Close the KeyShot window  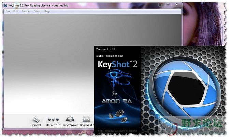176,5
